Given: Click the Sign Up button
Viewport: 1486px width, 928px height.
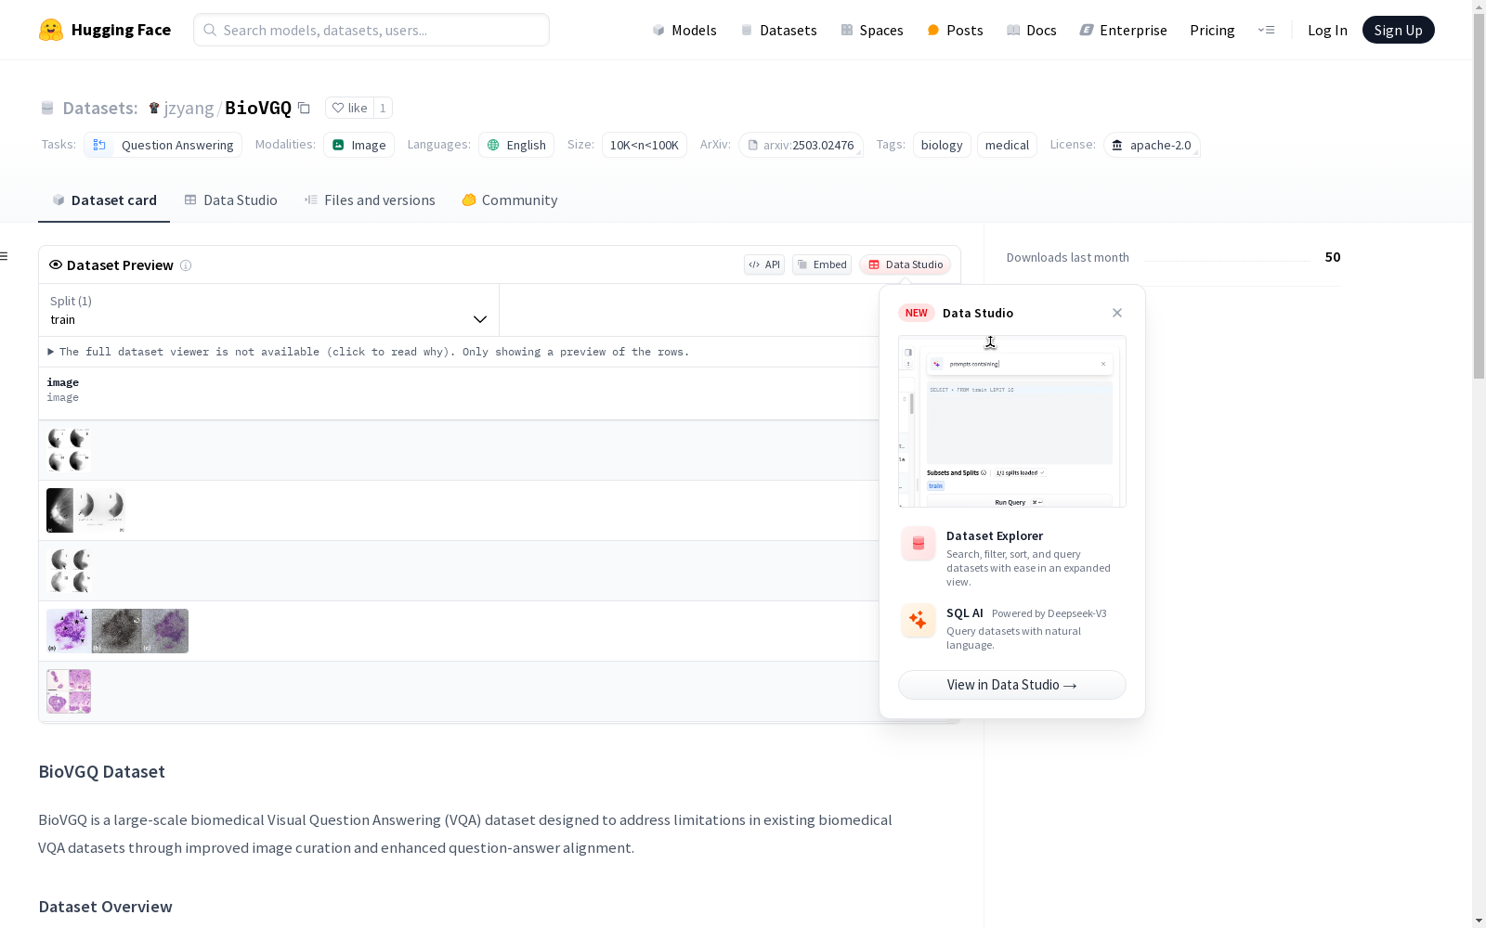Looking at the screenshot, I should [x=1398, y=30].
